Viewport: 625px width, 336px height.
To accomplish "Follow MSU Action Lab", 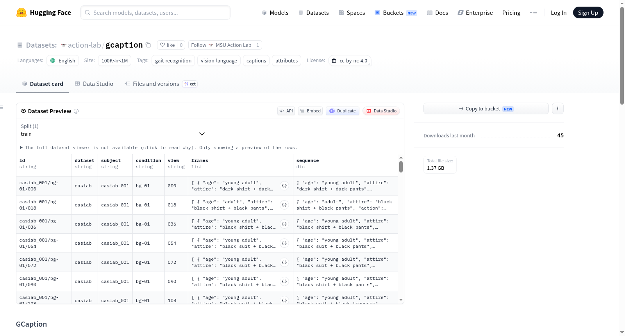I will tap(221, 45).
